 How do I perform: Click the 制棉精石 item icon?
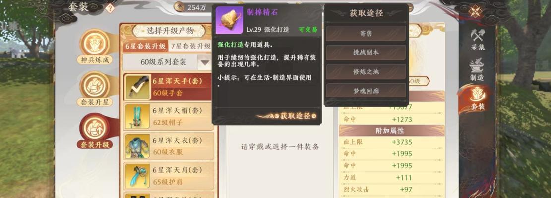(229, 20)
